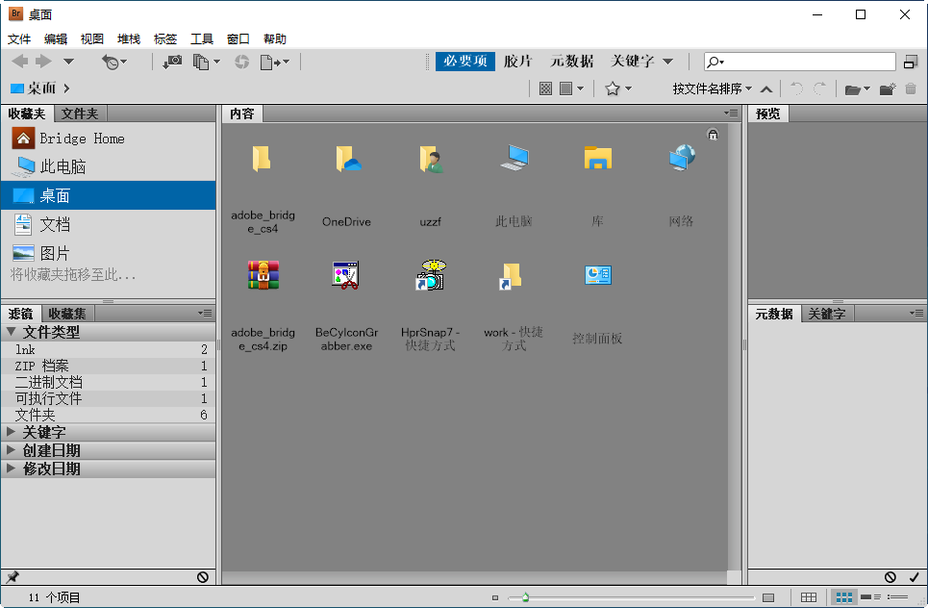Select the 胶片 workspace button
This screenshot has height=608, width=928.
pos(518,61)
